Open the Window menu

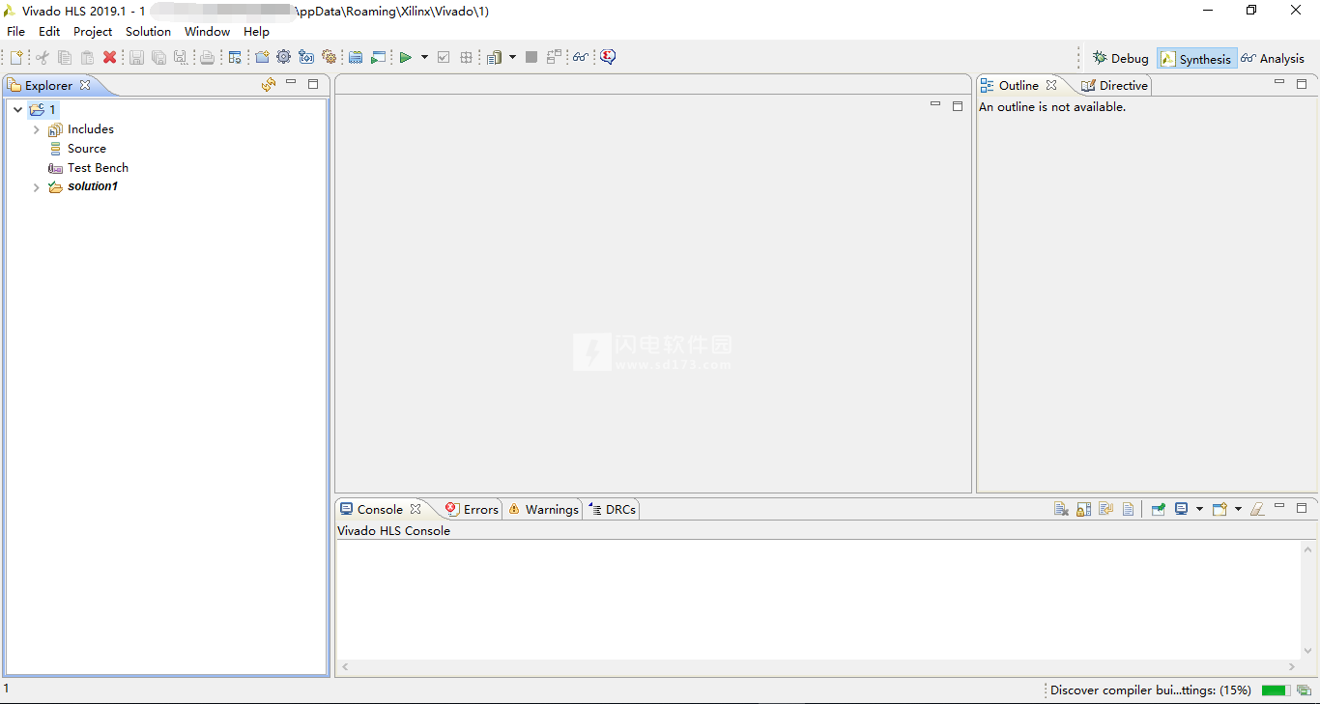(207, 32)
